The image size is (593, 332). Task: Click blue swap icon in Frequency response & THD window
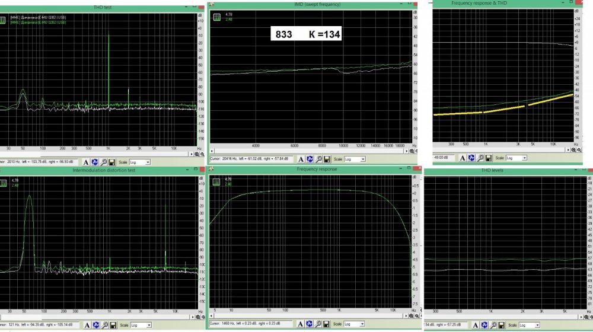(471, 158)
